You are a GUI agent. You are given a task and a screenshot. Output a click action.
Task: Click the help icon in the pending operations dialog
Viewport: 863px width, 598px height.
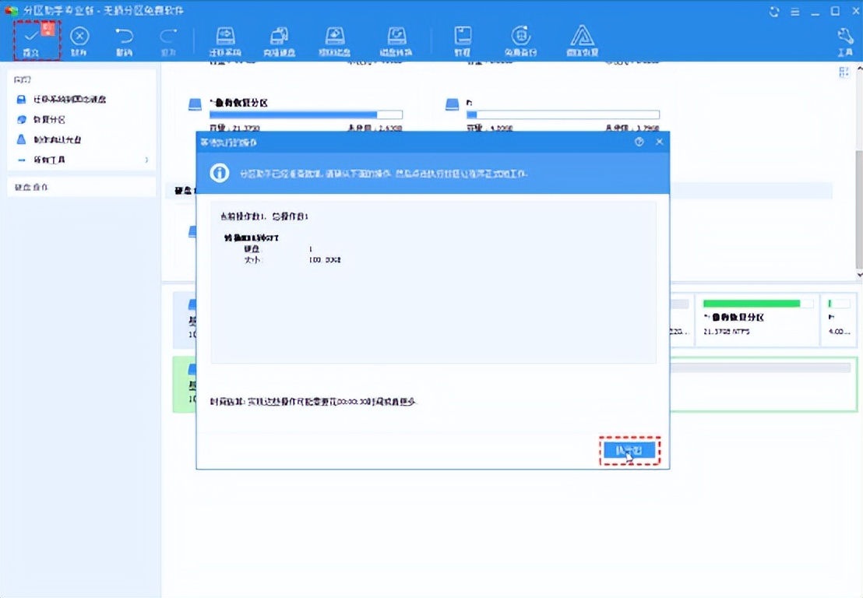pyautogui.click(x=639, y=142)
